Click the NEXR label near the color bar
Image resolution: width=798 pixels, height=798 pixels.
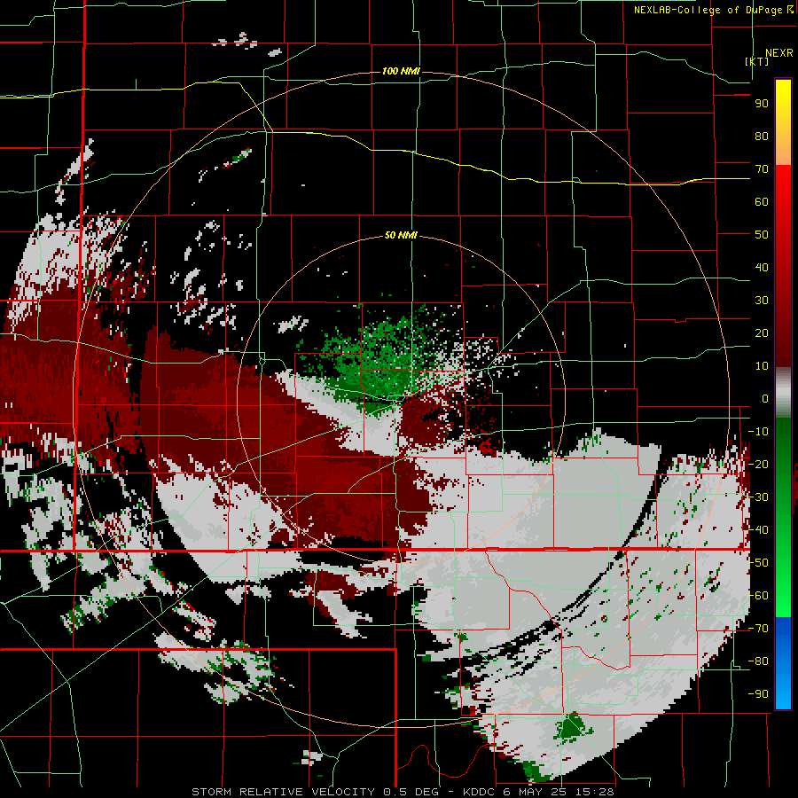click(779, 53)
